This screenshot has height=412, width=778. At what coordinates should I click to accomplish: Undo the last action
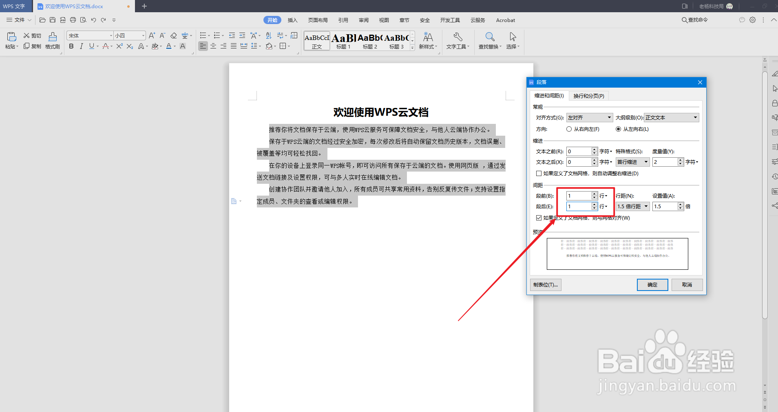click(93, 20)
